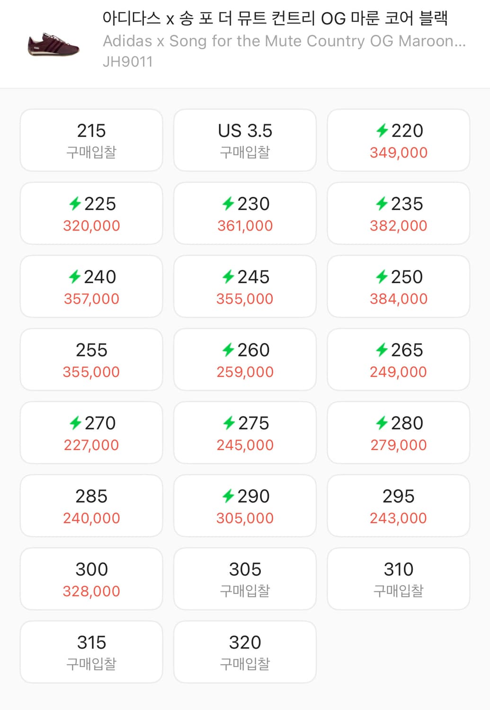490x710 pixels.
Task: Select size 215 purchase bid option
Action: (91, 140)
